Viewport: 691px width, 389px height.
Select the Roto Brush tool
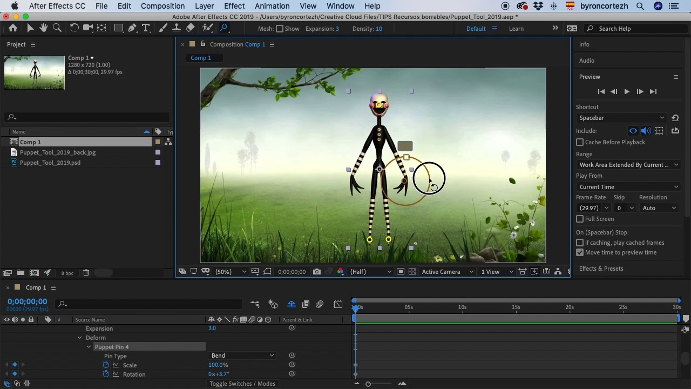[x=207, y=28]
